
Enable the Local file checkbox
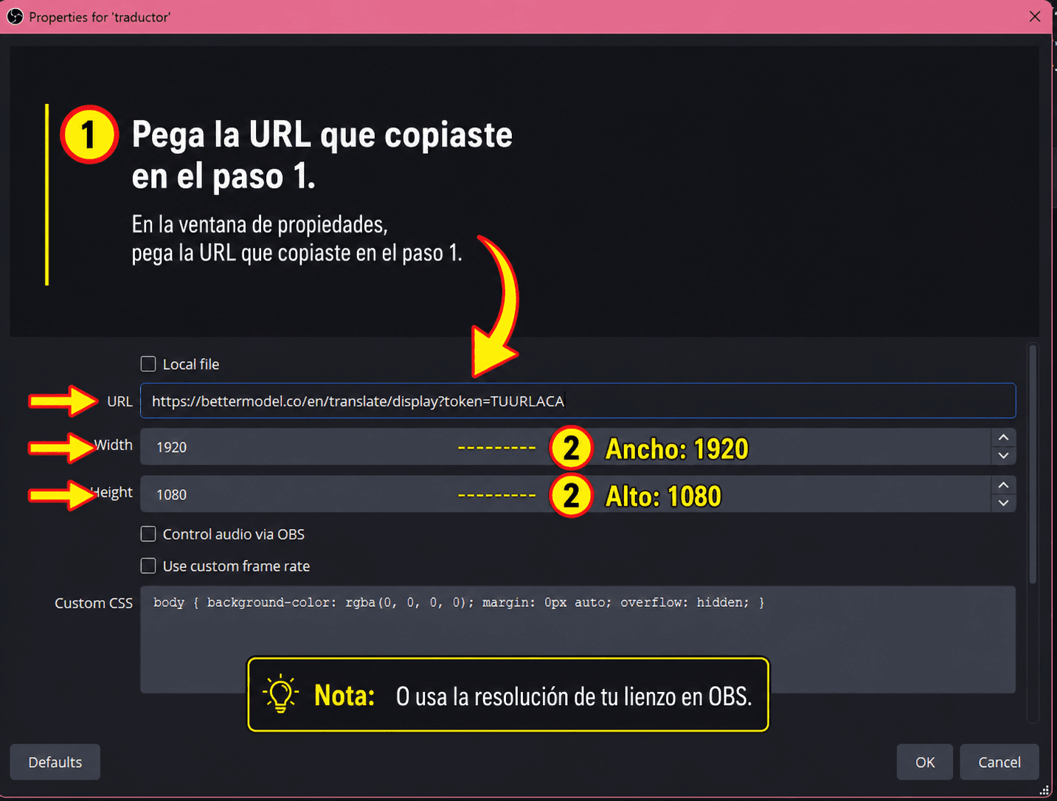coord(148,364)
